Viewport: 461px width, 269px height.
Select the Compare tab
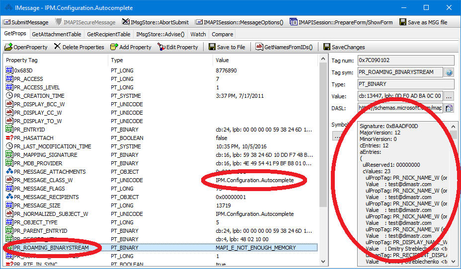[x=221, y=34]
